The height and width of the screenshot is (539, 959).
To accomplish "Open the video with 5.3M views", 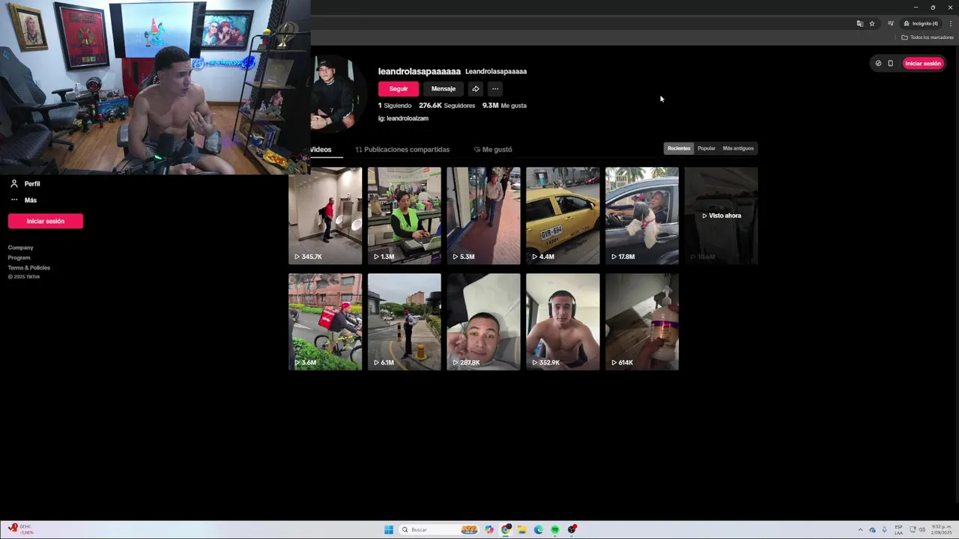I will pos(483,216).
